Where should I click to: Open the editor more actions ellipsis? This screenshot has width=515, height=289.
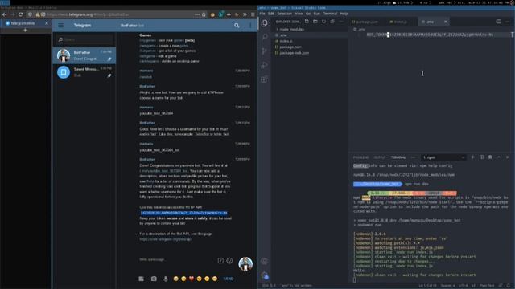(508, 22)
